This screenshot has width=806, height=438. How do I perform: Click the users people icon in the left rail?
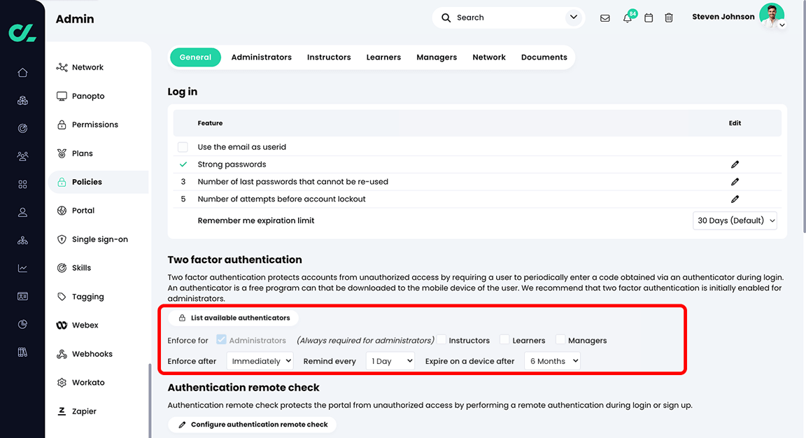pyautogui.click(x=22, y=156)
